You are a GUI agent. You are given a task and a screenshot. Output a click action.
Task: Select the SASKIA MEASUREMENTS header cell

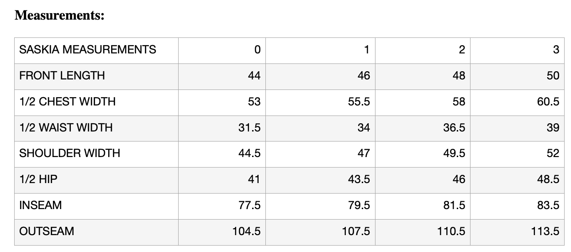[x=87, y=49]
